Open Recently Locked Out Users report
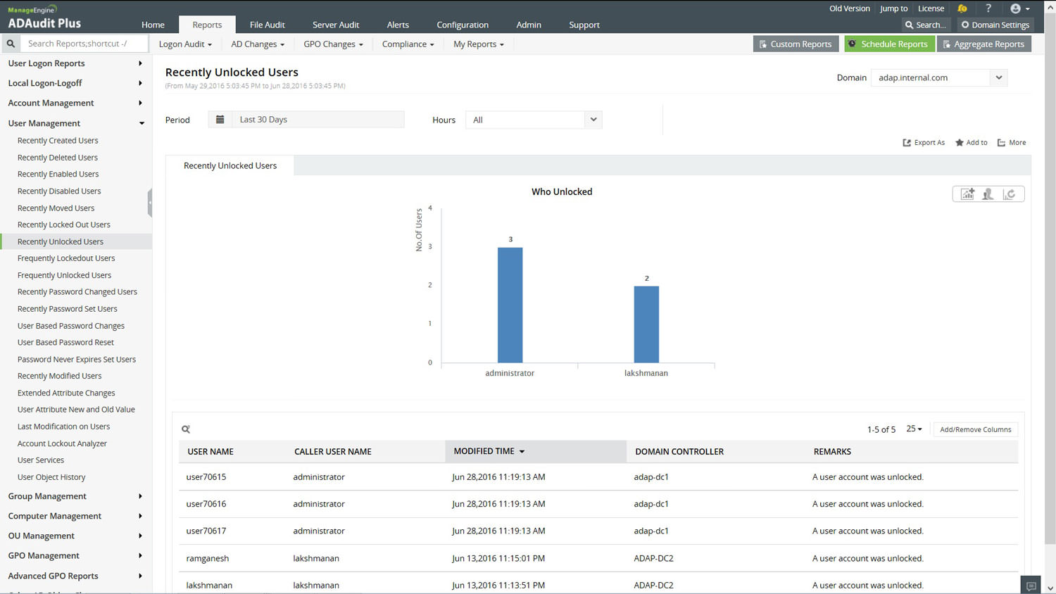The width and height of the screenshot is (1056, 594). 64,225
